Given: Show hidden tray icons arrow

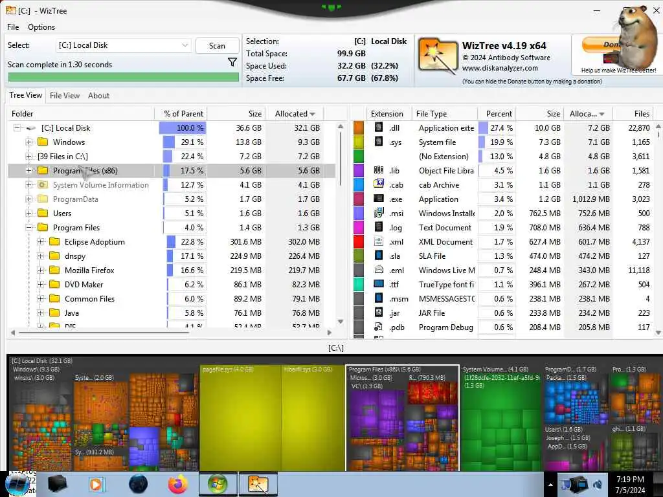Looking at the screenshot, I should tap(550, 485).
